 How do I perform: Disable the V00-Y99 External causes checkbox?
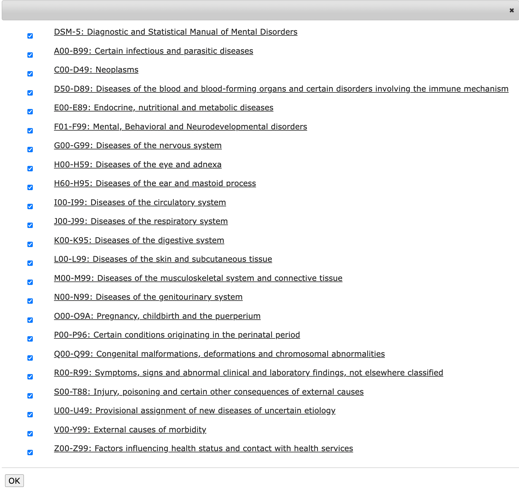(x=30, y=434)
